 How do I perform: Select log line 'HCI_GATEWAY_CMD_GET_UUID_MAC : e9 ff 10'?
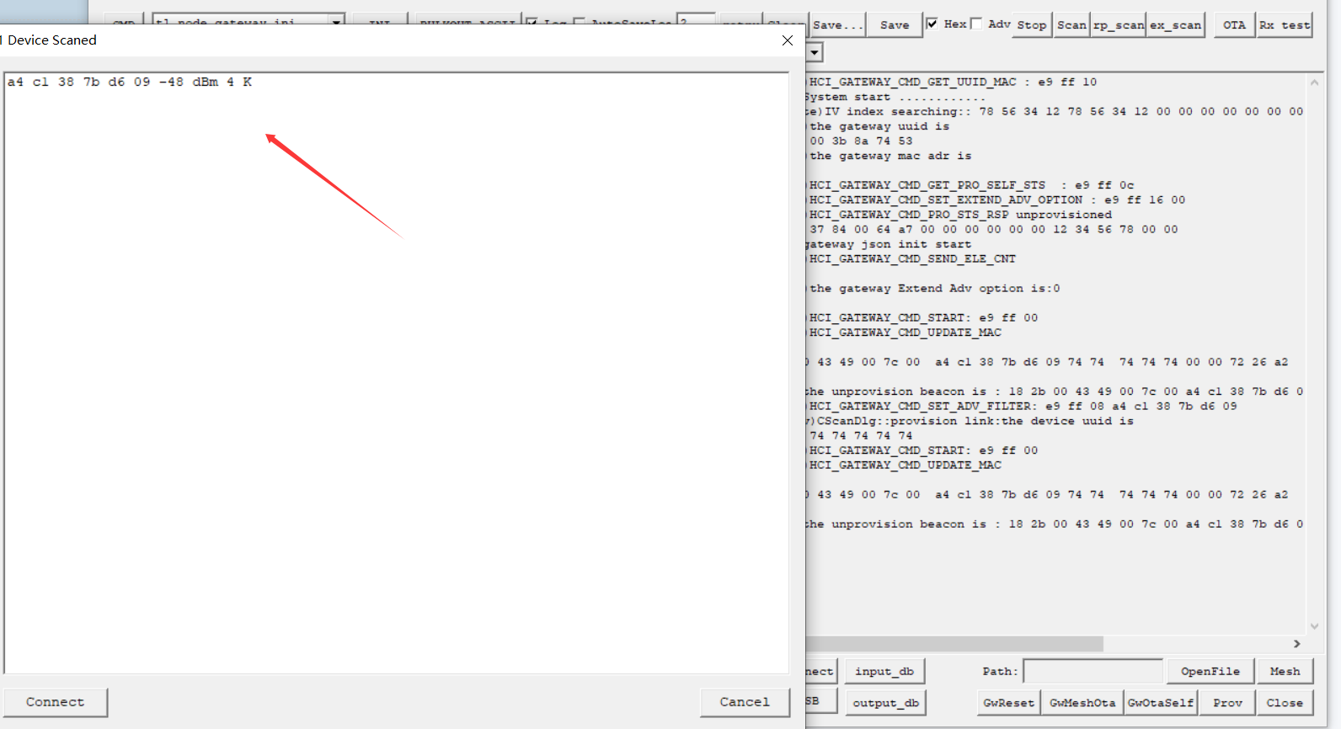953,82
